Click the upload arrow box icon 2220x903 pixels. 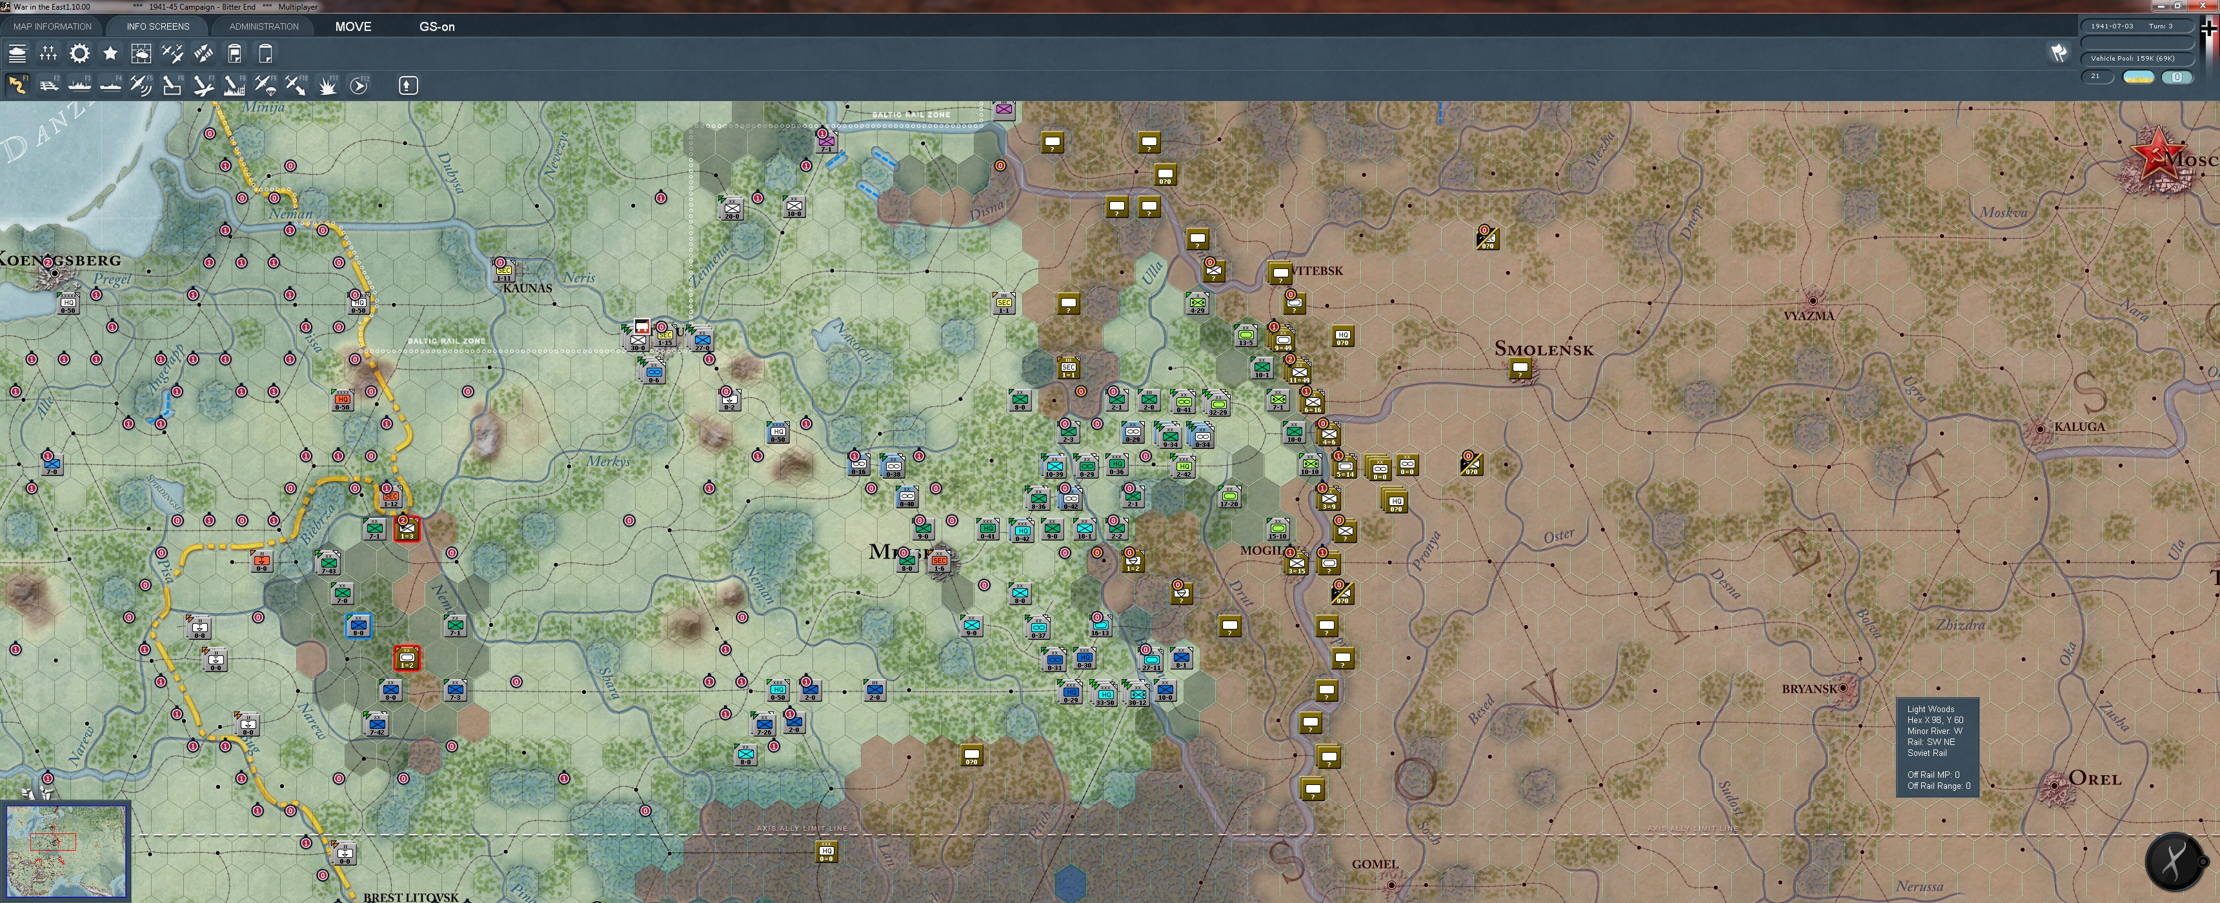pyautogui.click(x=408, y=84)
